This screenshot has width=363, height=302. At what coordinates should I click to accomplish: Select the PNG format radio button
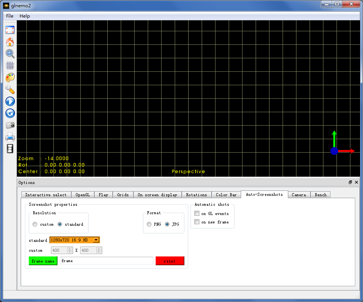pyautogui.click(x=149, y=224)
